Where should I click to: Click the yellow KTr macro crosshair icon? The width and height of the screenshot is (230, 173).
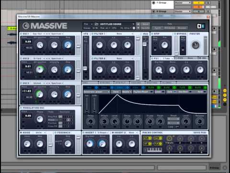pos(150,138)
